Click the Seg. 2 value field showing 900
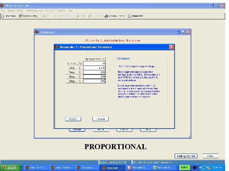This screenshot has height=171, width=229. point(94,72)
